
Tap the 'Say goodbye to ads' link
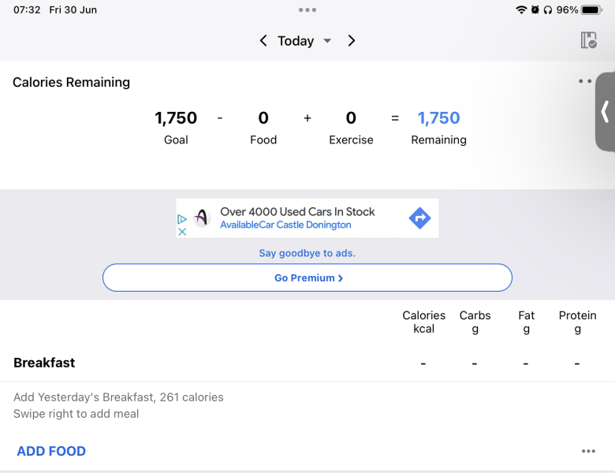307,253
